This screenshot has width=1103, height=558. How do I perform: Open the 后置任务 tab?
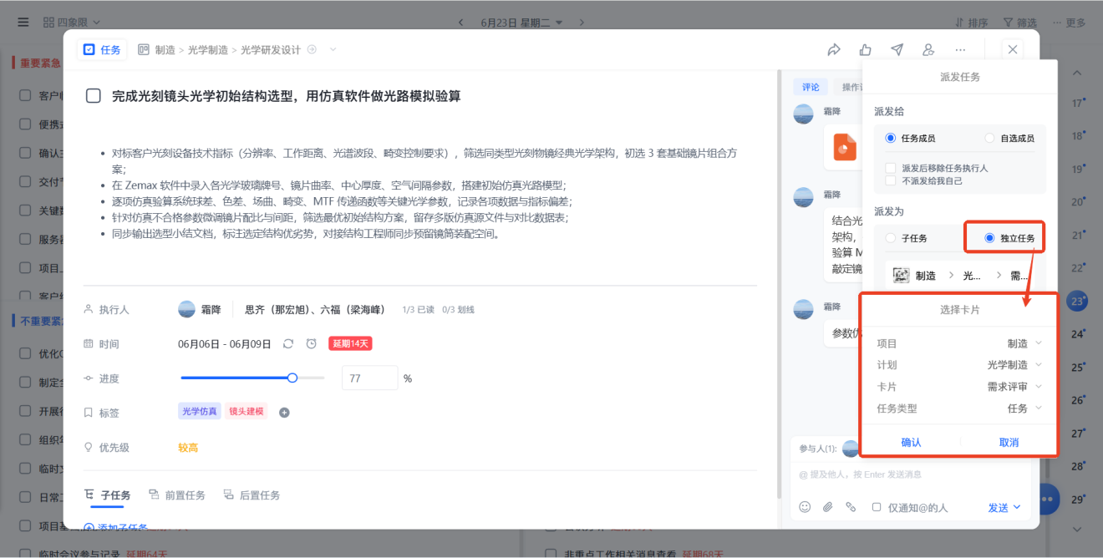click(x=252, y=495)
